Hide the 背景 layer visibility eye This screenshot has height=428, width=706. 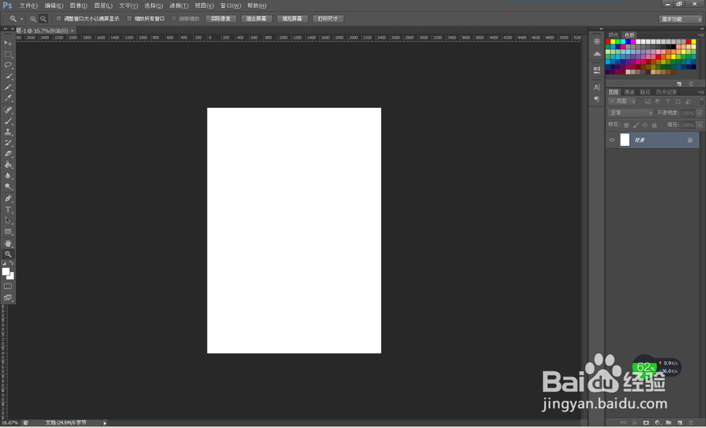pyautogui.click(x=611, y=139)
